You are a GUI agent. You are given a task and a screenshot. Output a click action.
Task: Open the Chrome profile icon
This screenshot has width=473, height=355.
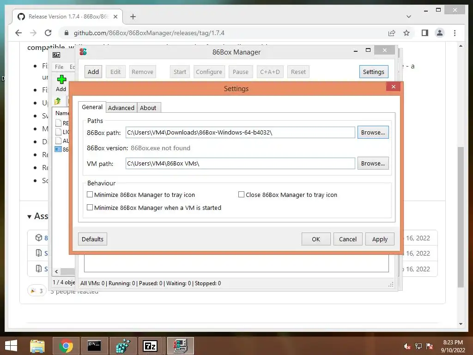pyautogui.click(x=440, y=33)
